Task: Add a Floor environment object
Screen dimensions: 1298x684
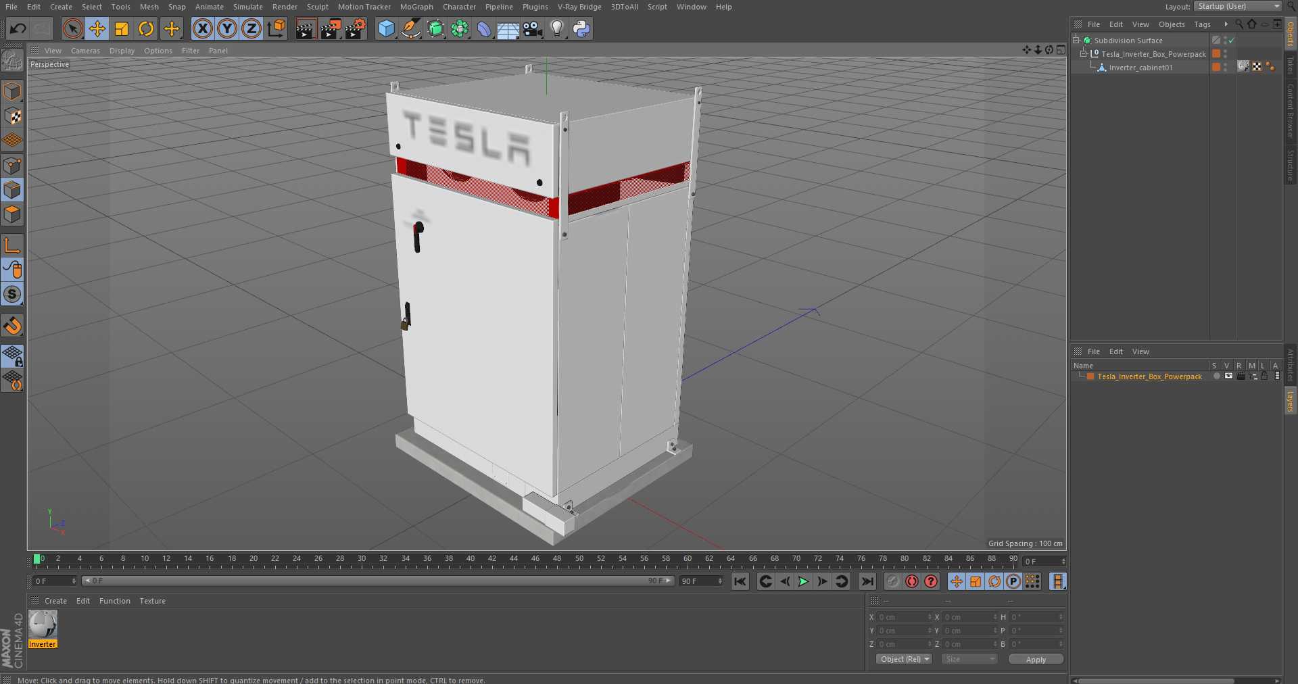Action: click(508, 28)
